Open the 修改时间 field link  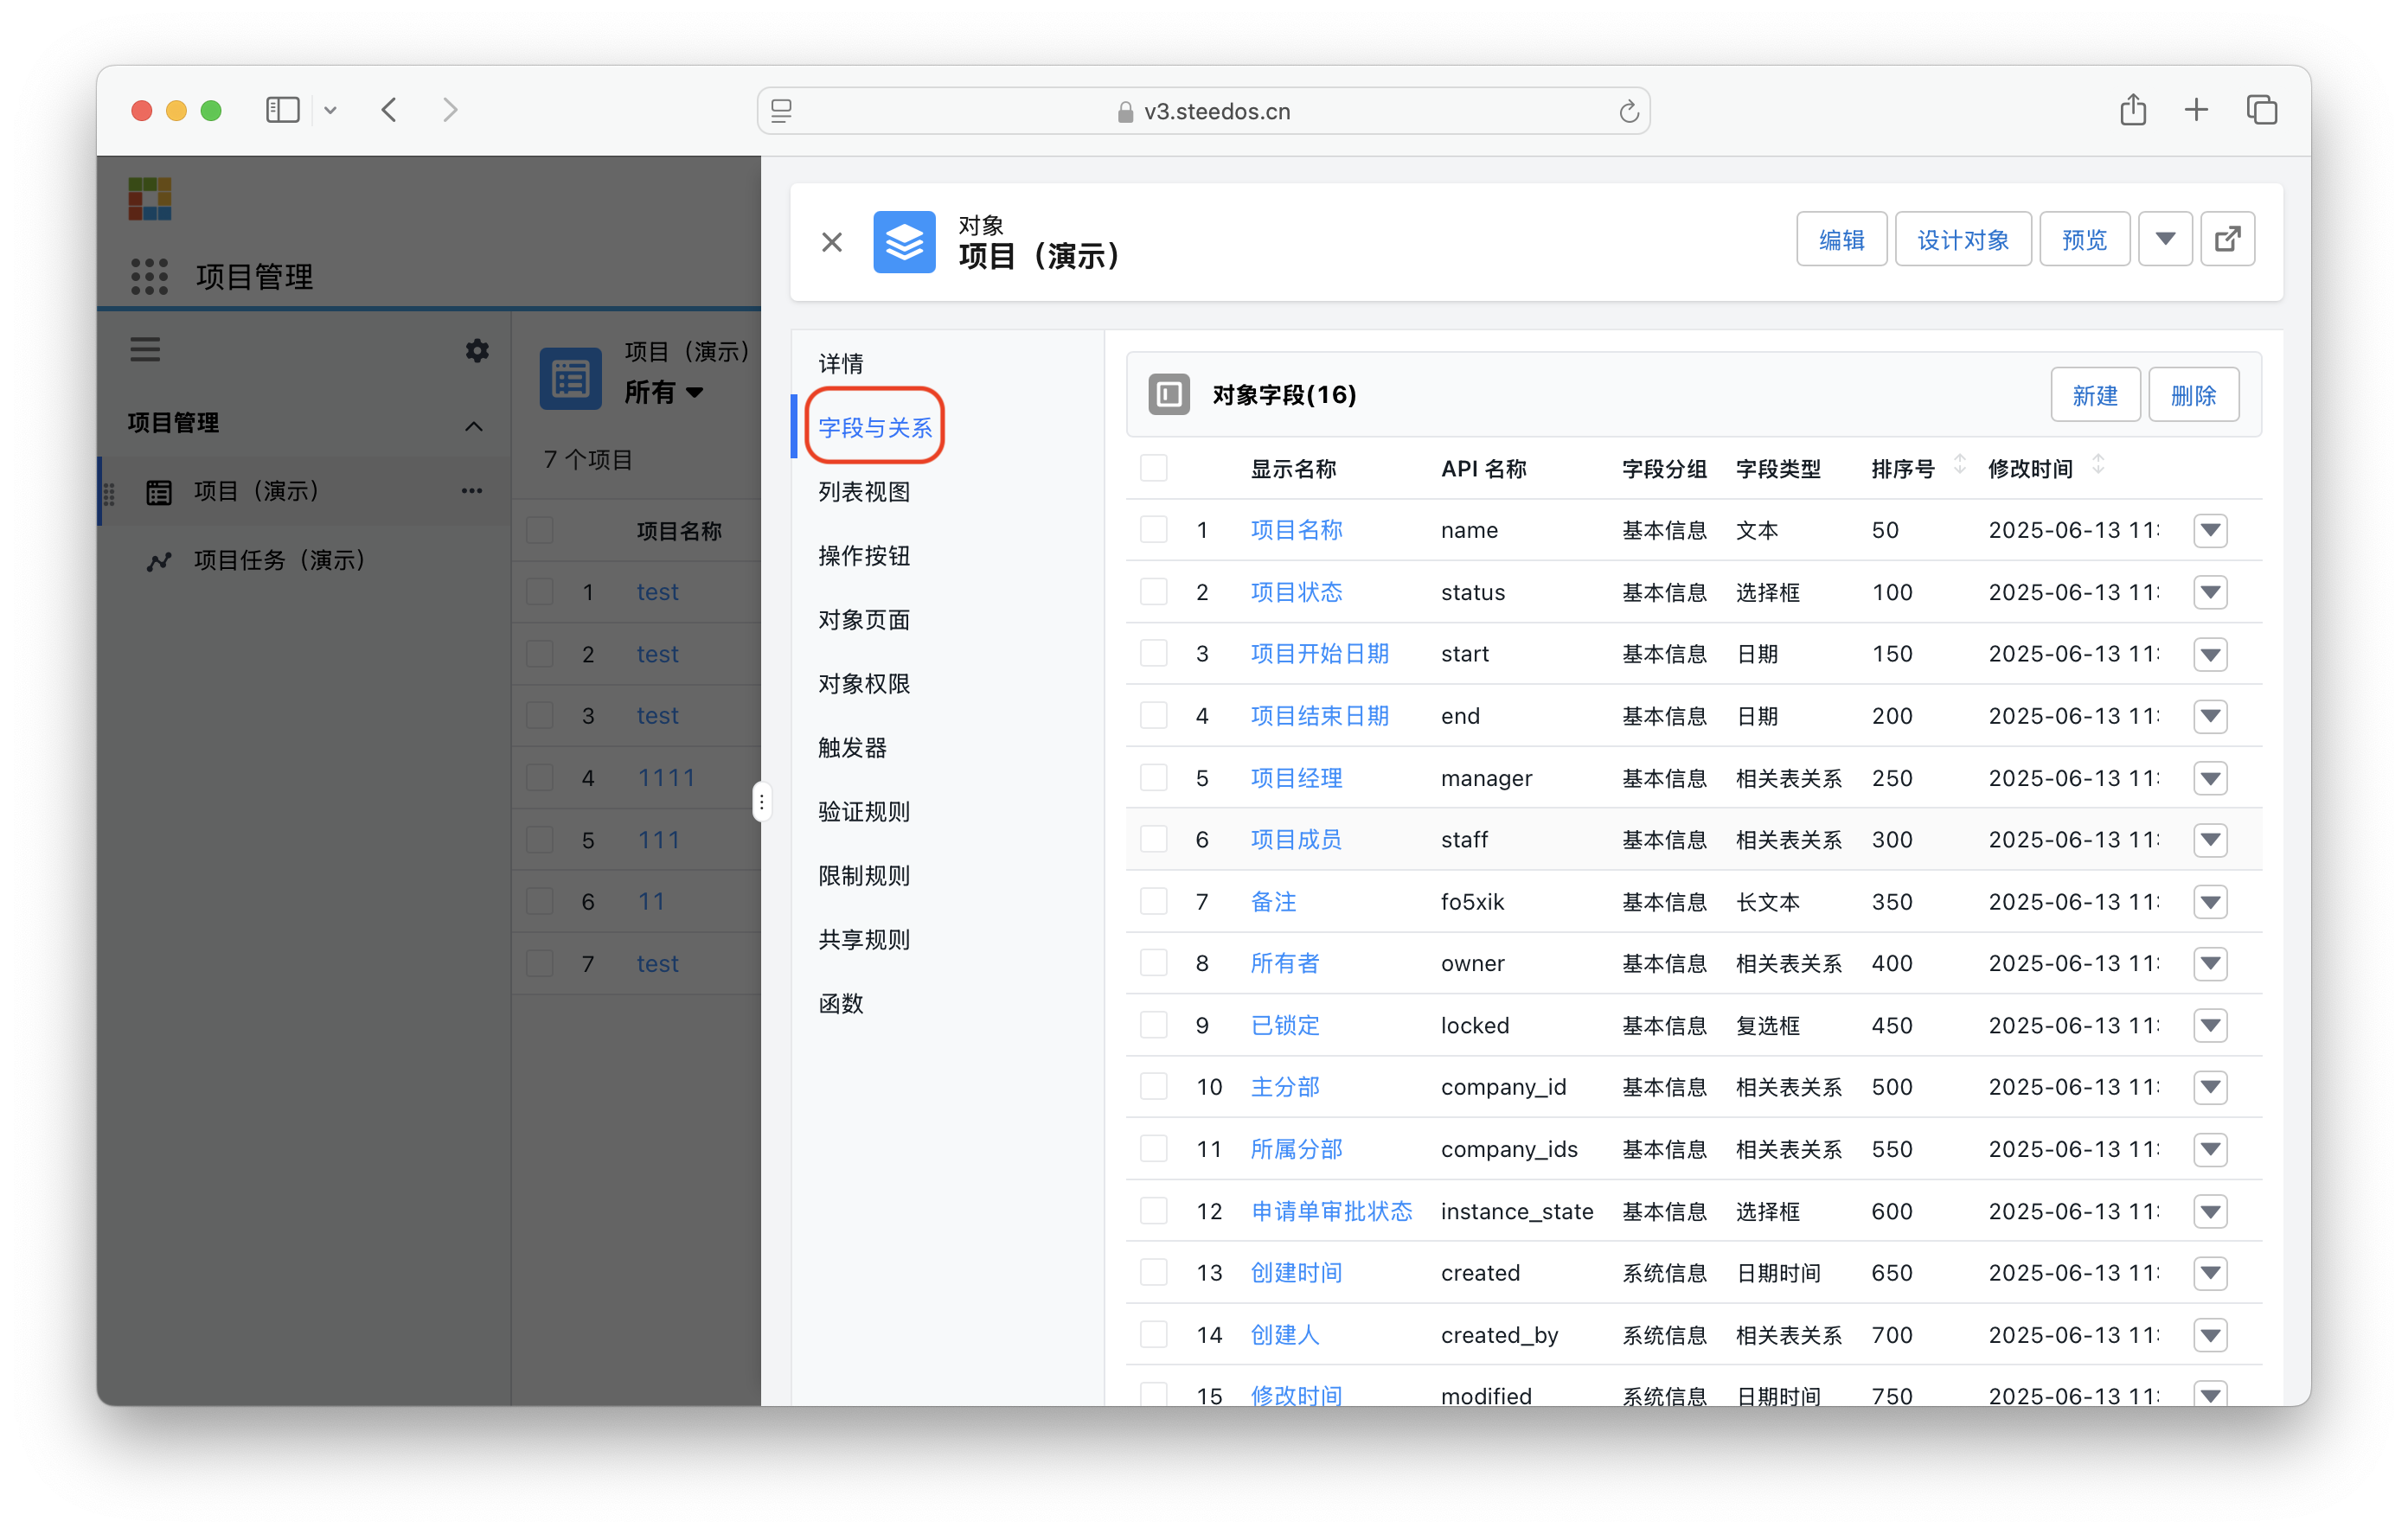[x=1296, y=1394]
